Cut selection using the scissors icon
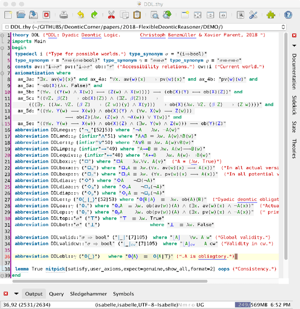Screen dimensions: 300x309 [111, 15]
